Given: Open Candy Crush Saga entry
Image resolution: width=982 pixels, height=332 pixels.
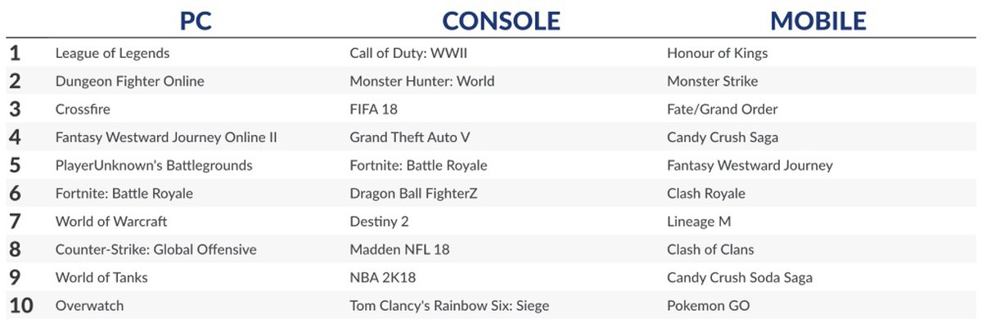Looking at the screenshot, I should point(723,137).
